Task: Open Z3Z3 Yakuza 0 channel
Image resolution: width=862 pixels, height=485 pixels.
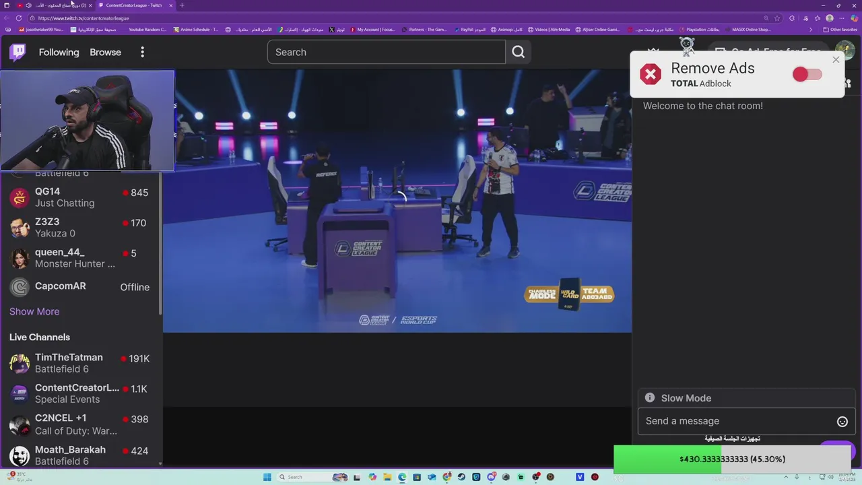Action: 81,228
